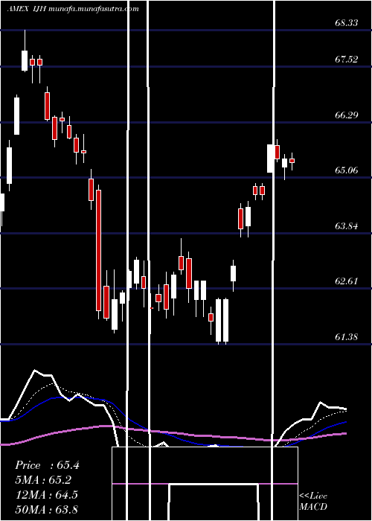Click the 12MA : 64.5 value

click(47, 495)
